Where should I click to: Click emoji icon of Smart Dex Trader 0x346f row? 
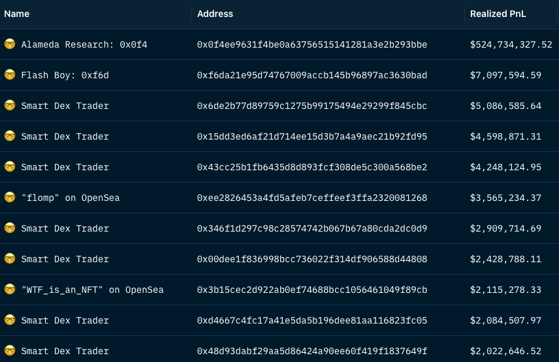9,228
